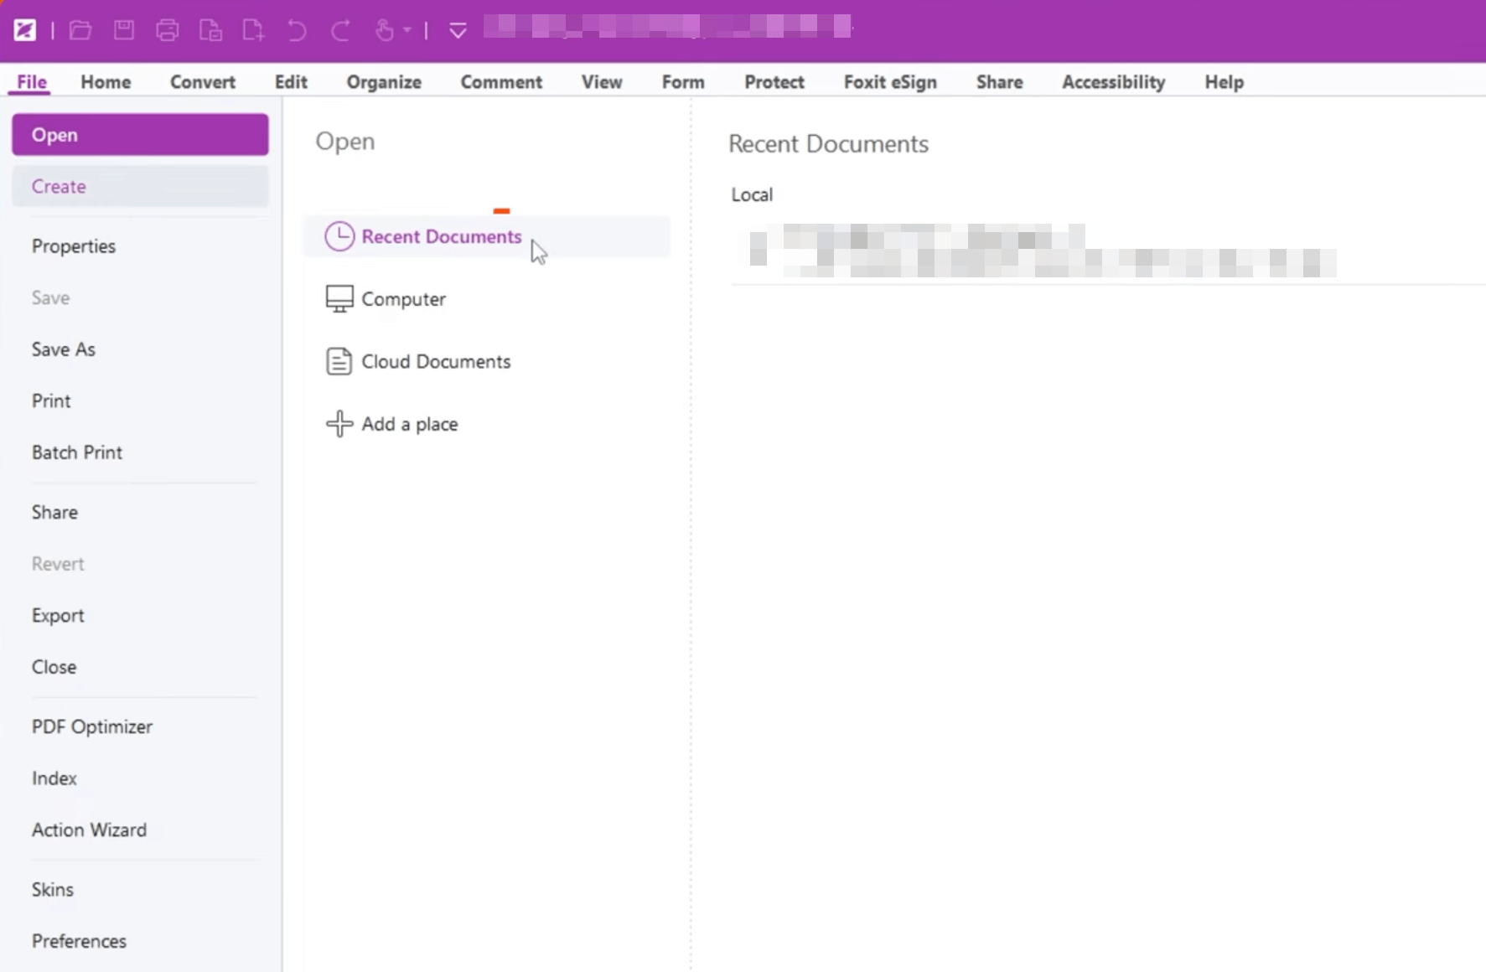Open the Share ribbon tab

click(x=999, y=82)
